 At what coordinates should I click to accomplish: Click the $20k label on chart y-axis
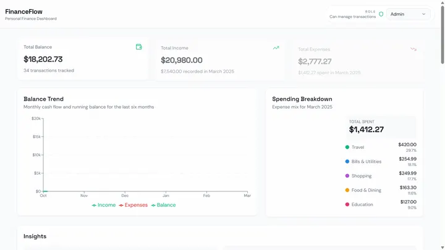(x=36, y=119)
